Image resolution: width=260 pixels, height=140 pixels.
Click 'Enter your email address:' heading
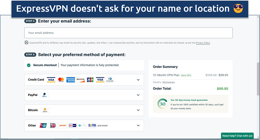[x=65, y=21]
